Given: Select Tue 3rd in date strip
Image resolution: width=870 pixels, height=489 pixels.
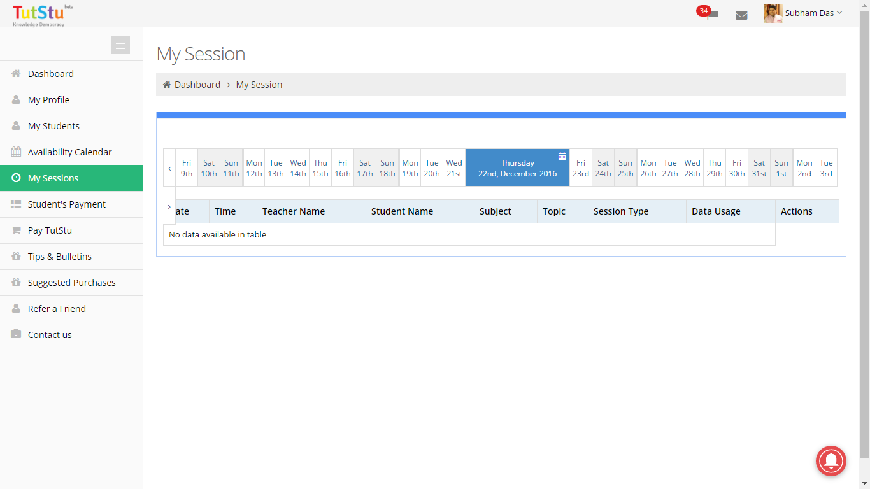Looking at the screenshot, I should click(x=826, y=167).
